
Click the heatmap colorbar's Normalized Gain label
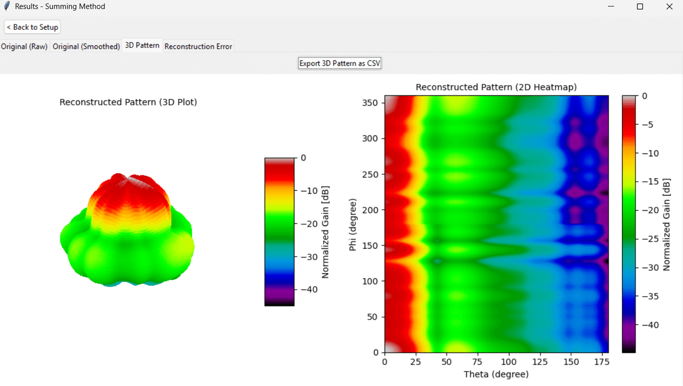tap(666, 224)
